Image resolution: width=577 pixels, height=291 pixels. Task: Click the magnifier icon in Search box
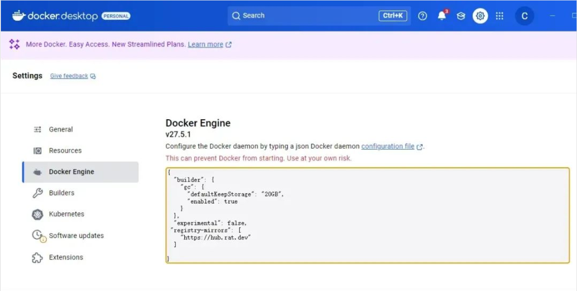(x=236, y=16)
